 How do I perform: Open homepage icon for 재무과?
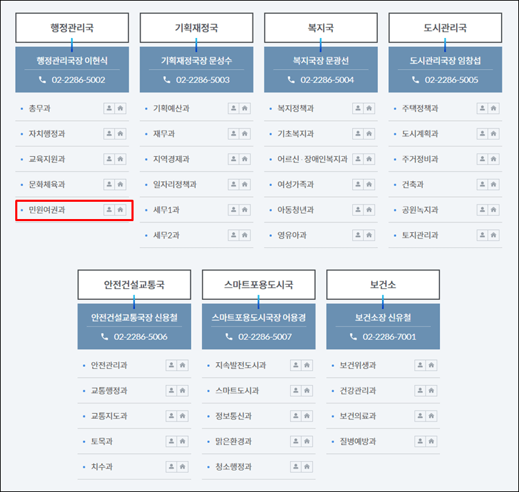tap(245, 133)
